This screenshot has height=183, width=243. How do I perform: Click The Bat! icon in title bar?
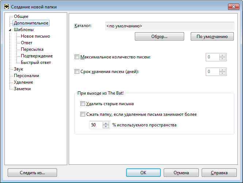tap(7, 7)
